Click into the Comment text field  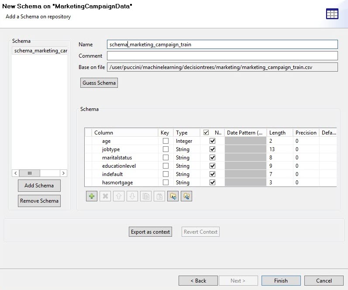click(x=222, y=56)
